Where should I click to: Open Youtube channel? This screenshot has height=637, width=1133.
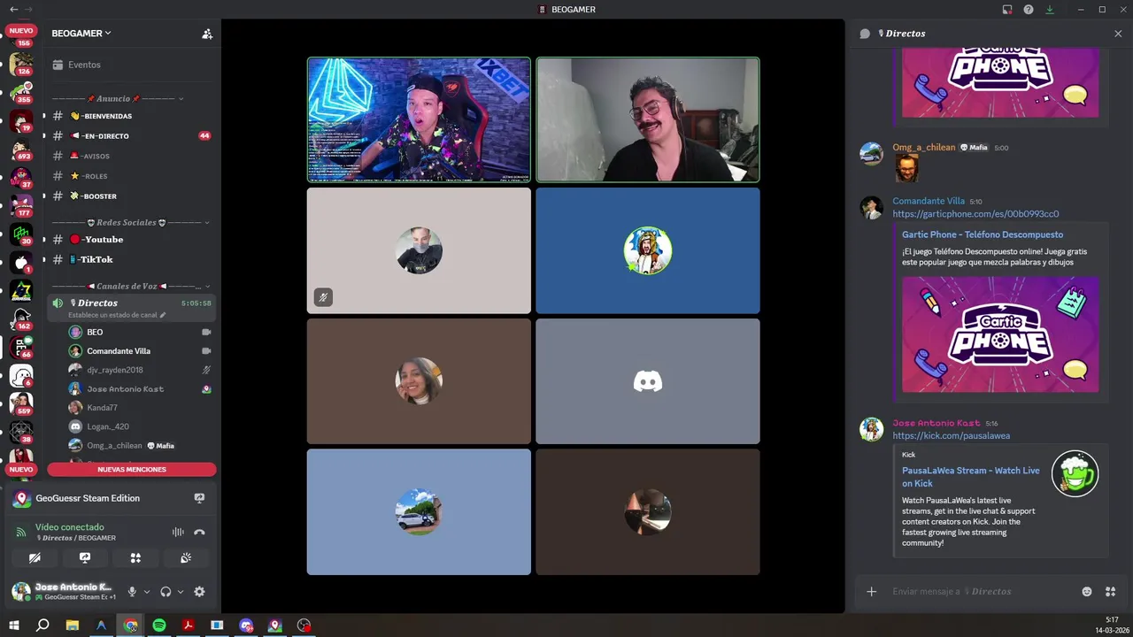tap(131, 240)
